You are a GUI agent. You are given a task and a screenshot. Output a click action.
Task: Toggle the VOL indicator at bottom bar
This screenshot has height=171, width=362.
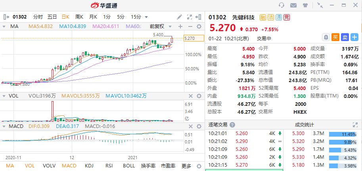(30, 166)
